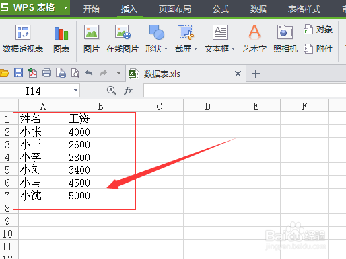Open Print Preview icon
Viewport: 346px width, 259px height.
point(75,73)
